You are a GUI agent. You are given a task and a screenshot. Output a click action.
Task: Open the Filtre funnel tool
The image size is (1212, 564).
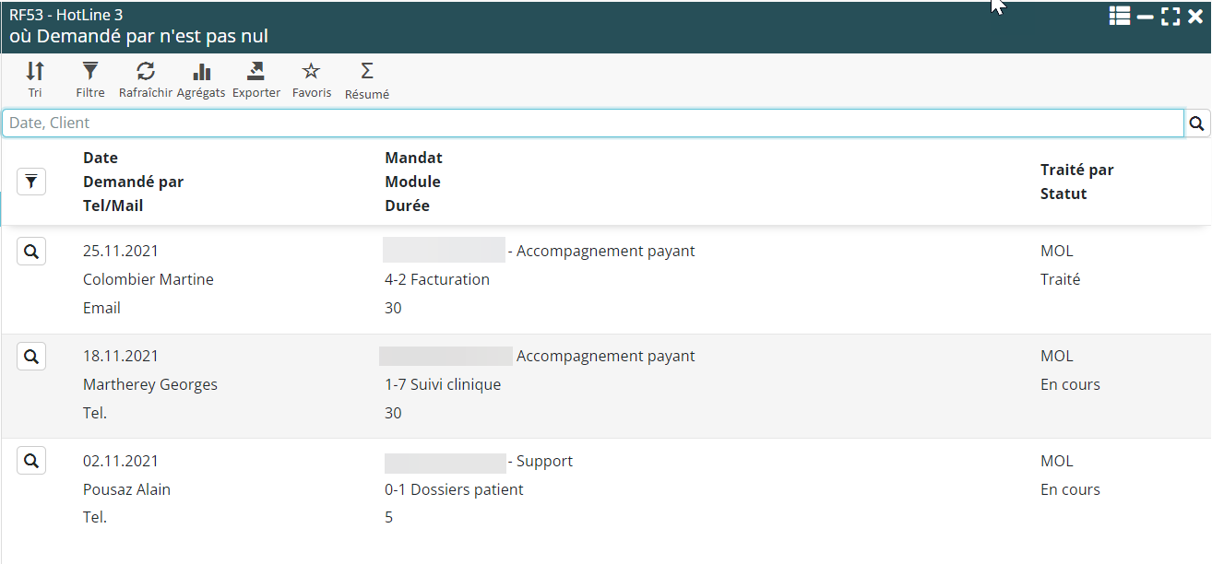coord(90,72)
